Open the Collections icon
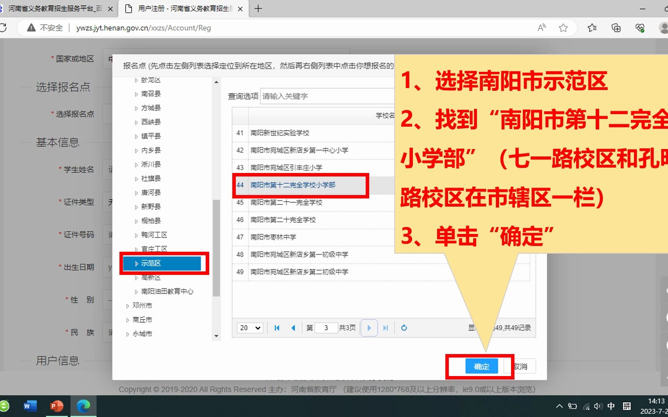Image resolution: width=668 pixels, height=417 pixels. point(616,28)
